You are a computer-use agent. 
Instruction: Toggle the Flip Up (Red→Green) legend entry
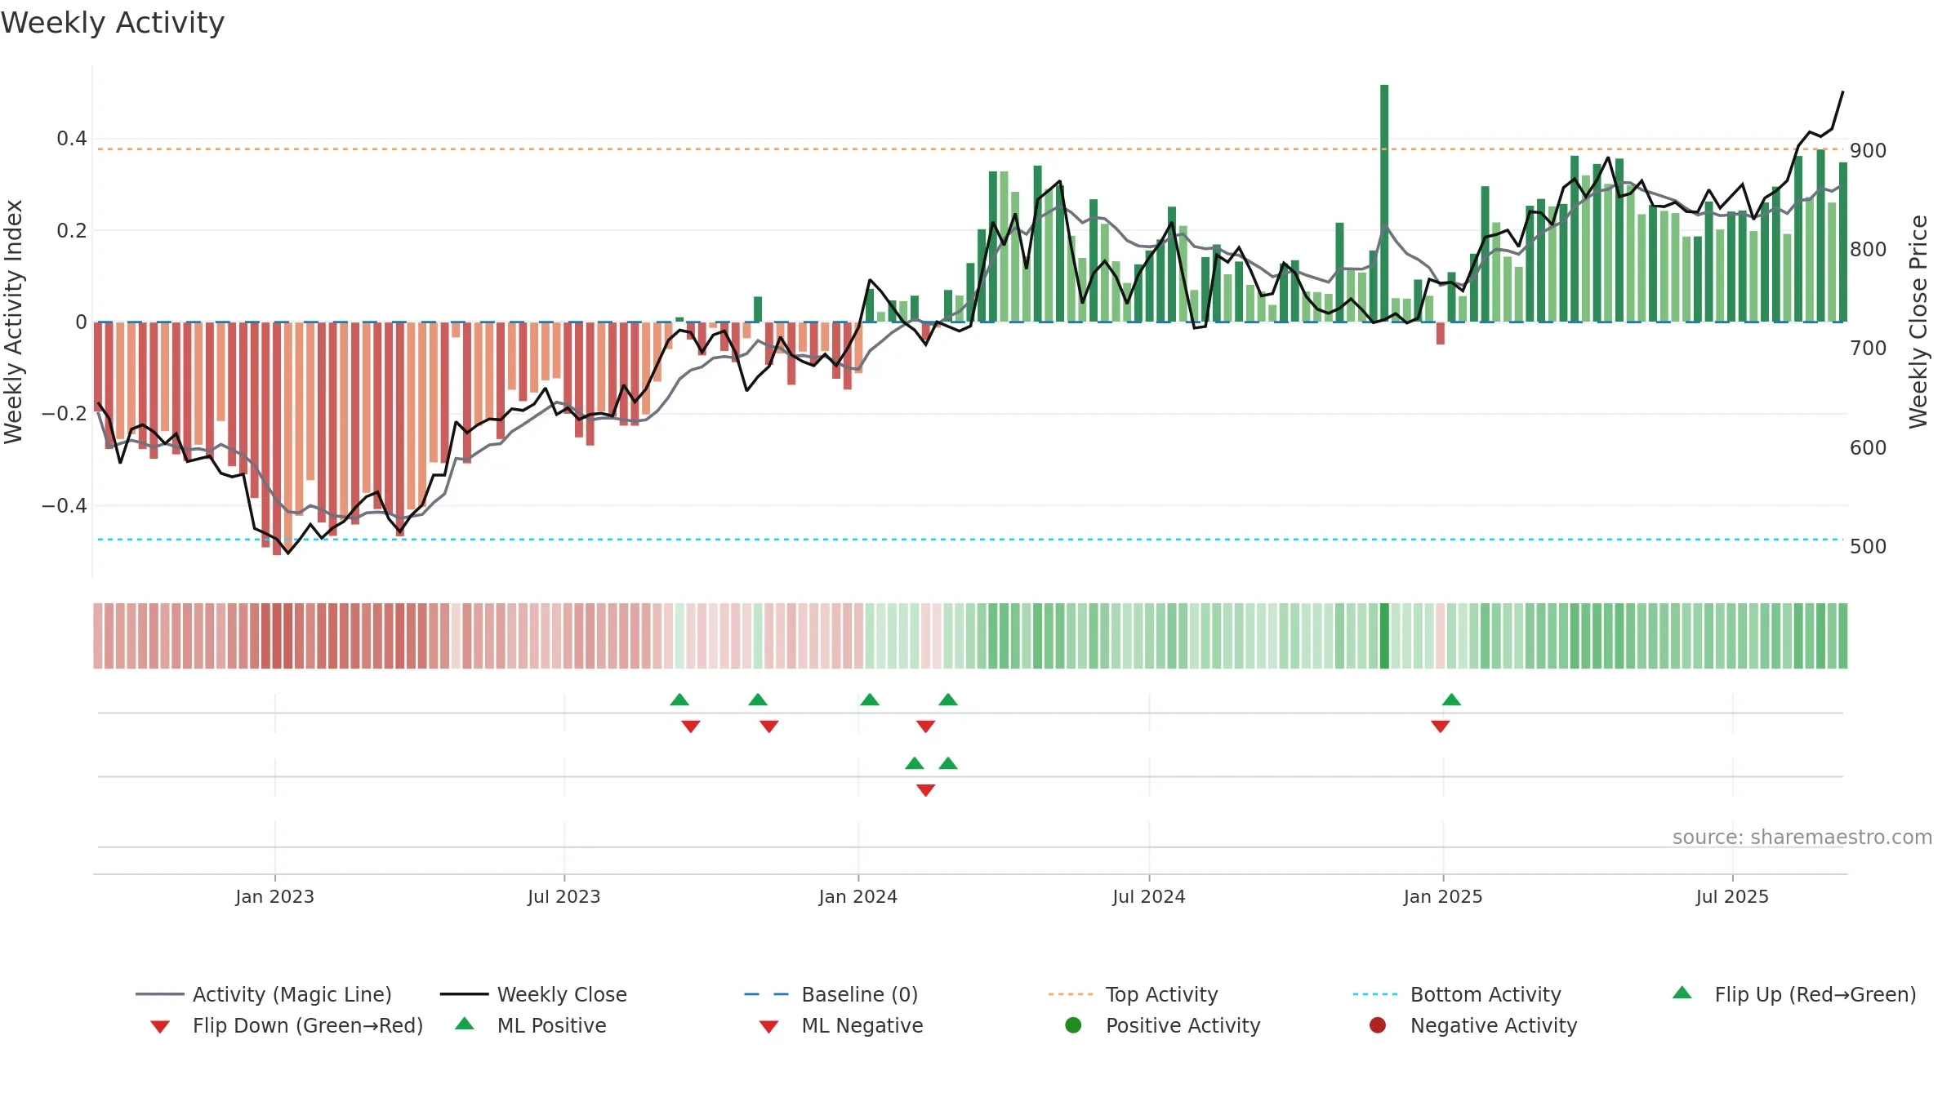1794,994
